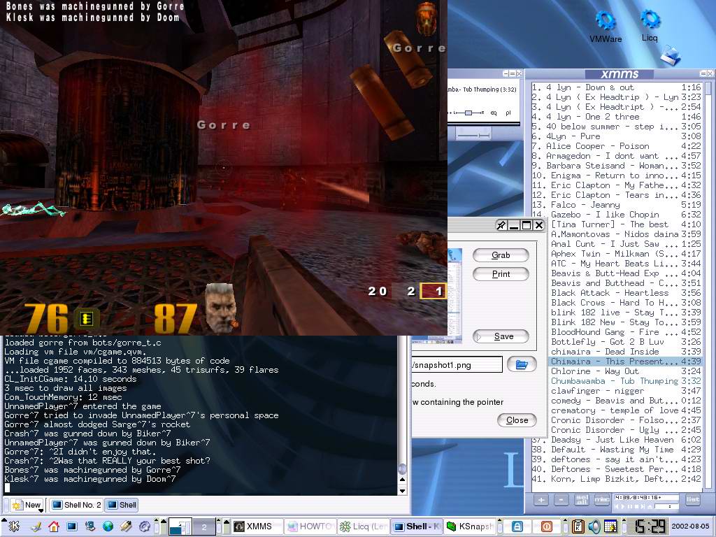The height and width of the screenshot is (537, 716).
Task: Click the date 2002-08-05 in the panel
Action: pos(689,527)
